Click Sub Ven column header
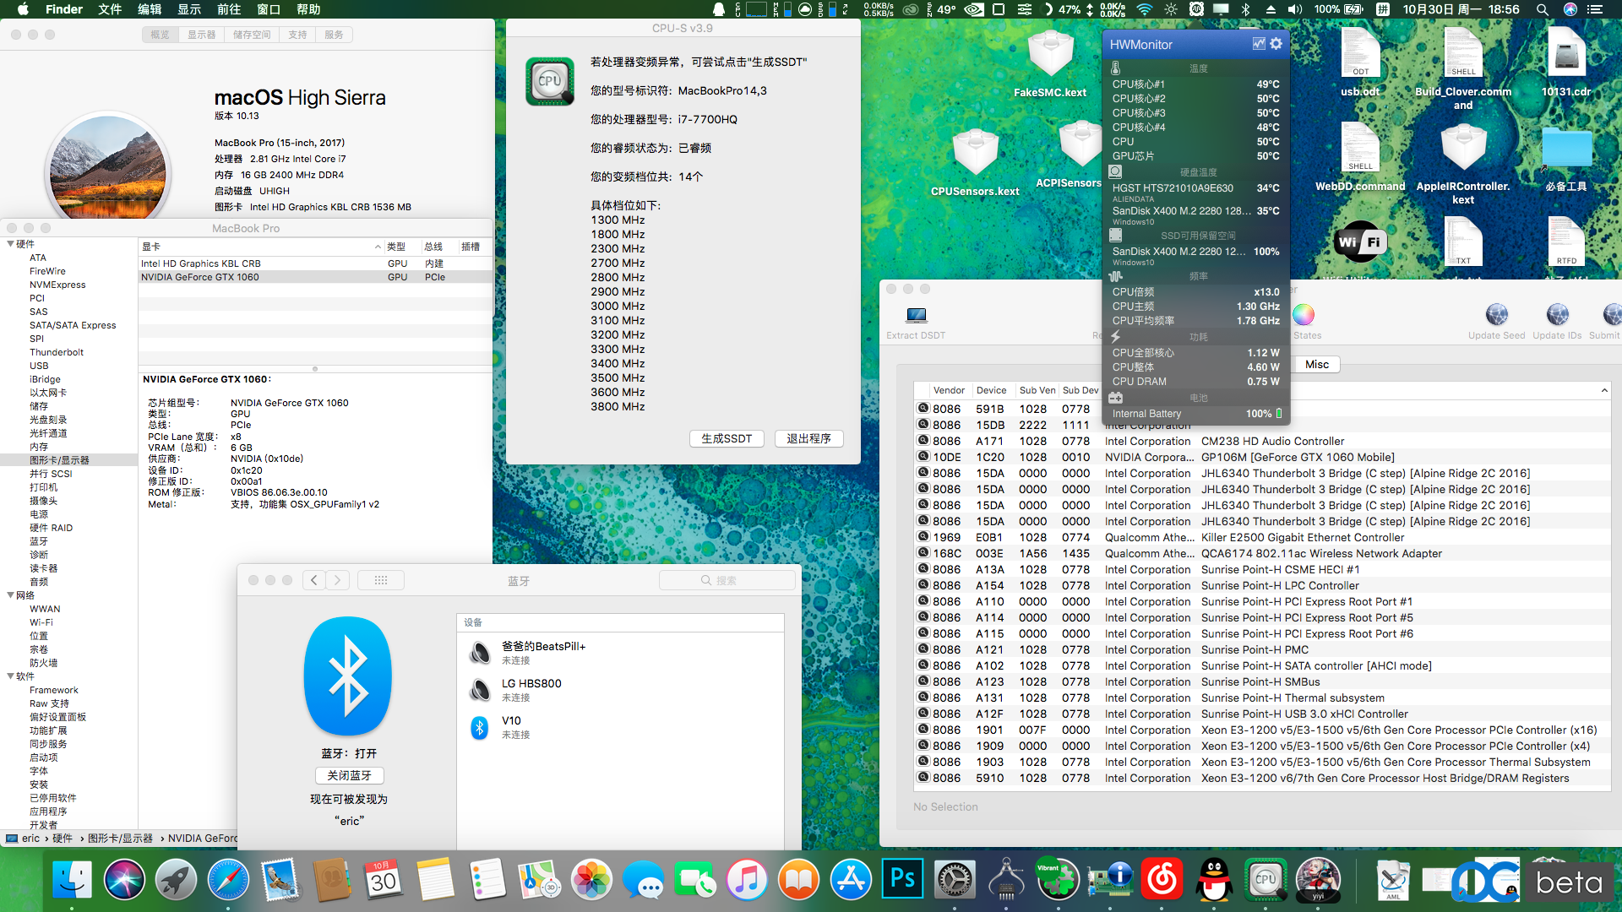This screenshot has width=1622, height=912. tap(1037, 390)
